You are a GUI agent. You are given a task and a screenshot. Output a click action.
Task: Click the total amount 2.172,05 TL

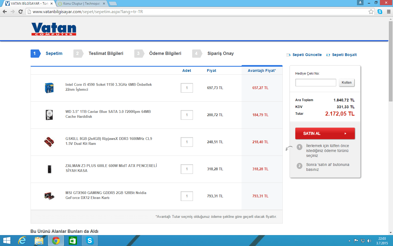pyautogui.click(x=340, y=114)
